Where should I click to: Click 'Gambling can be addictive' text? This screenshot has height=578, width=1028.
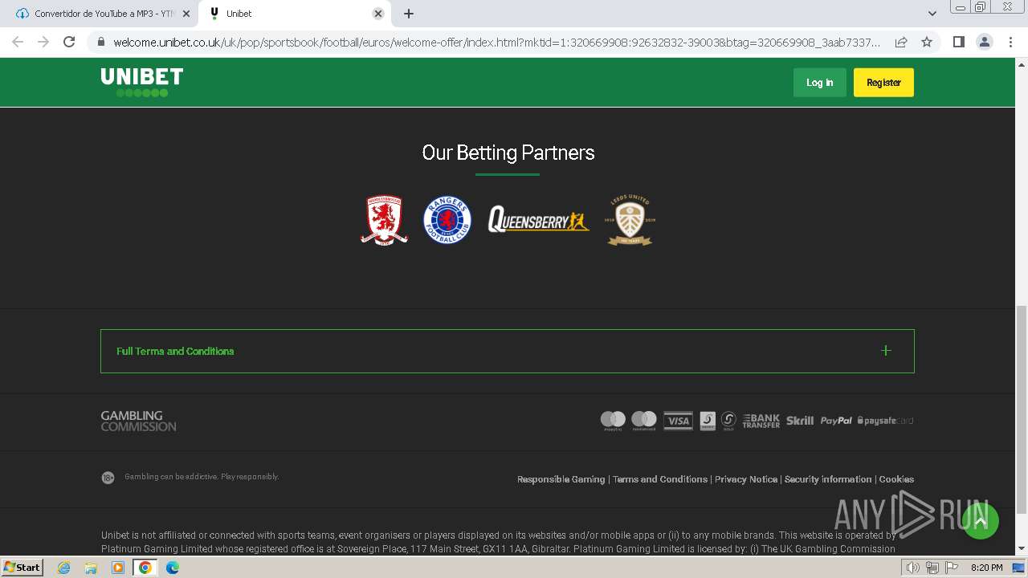click(x=202, y=477)
